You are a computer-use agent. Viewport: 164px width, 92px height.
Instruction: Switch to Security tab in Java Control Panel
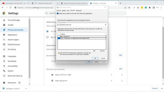73,10
